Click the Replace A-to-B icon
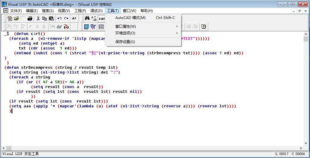 [94, 18]
